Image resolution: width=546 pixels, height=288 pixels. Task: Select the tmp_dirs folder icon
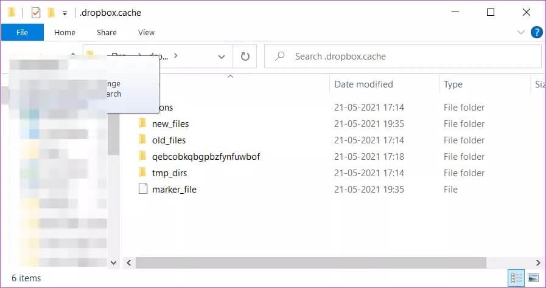click(142, 173)
